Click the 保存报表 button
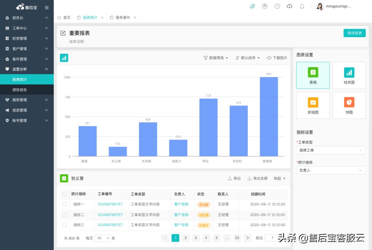This screenshot has height=250, width=372. (354, 33)
